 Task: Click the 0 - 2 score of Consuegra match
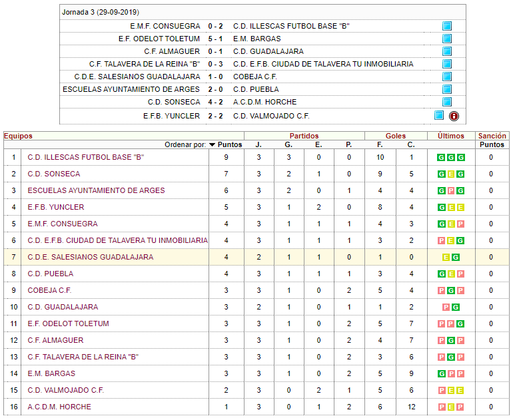(x=215, y=26)
